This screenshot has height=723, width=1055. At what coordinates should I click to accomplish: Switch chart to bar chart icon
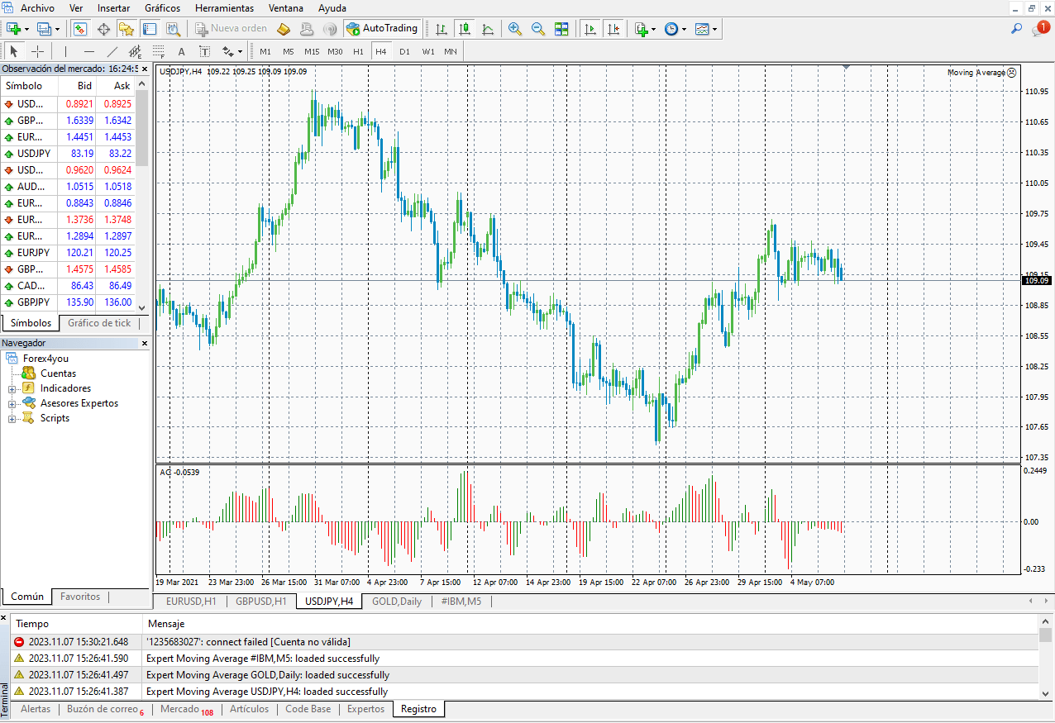coord(442,29)
